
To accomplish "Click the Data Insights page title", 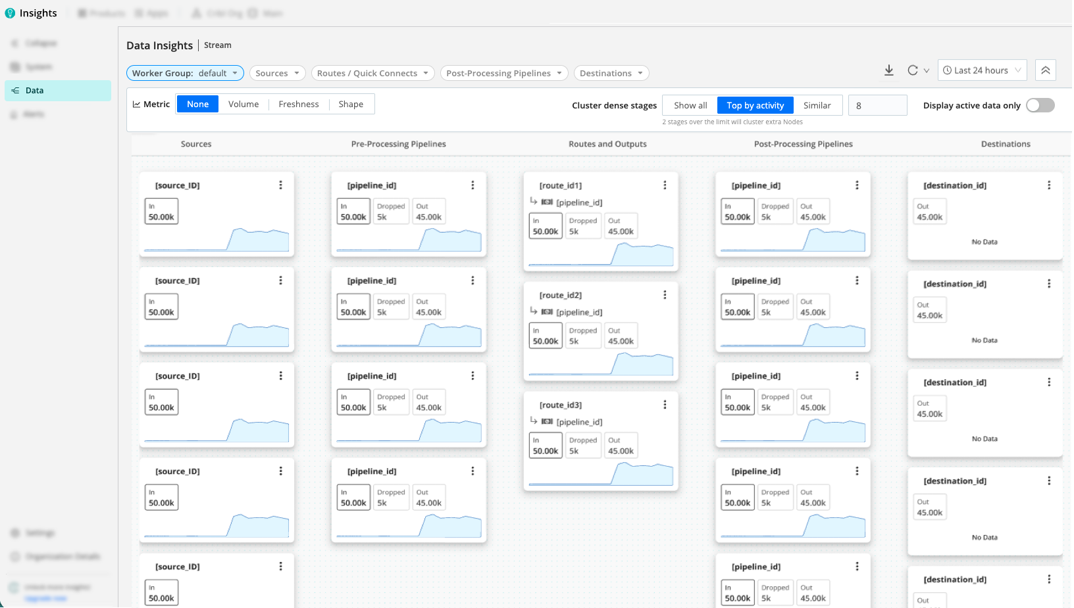I will (x=159, y=45).
